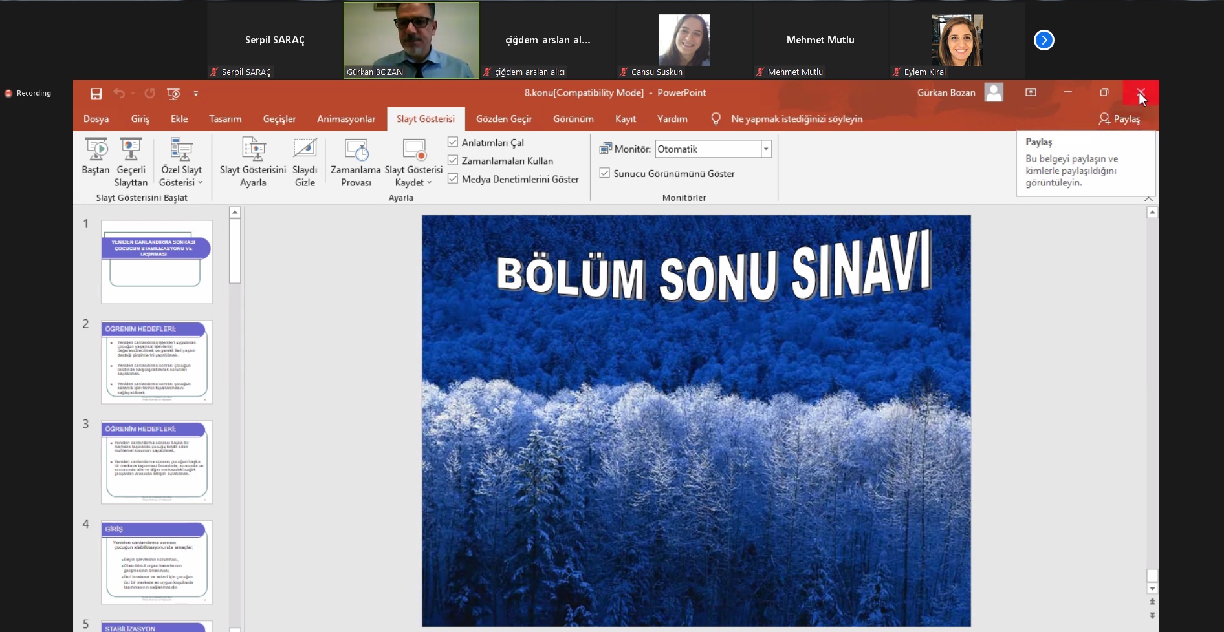Viewport: 1224px width, 632px height.
Task: Open the Monitör Otomatik combo box
Action: [713, 149]
